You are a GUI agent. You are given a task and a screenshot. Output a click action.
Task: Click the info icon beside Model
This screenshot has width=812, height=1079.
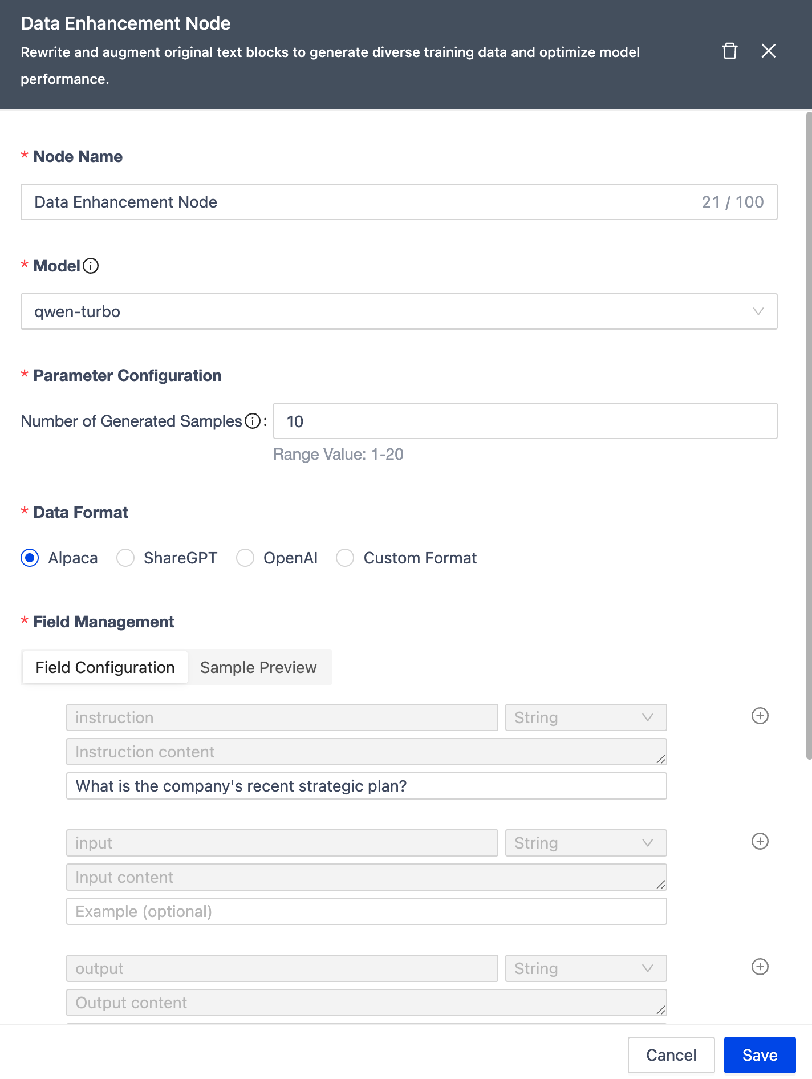[x=91, y=266]
